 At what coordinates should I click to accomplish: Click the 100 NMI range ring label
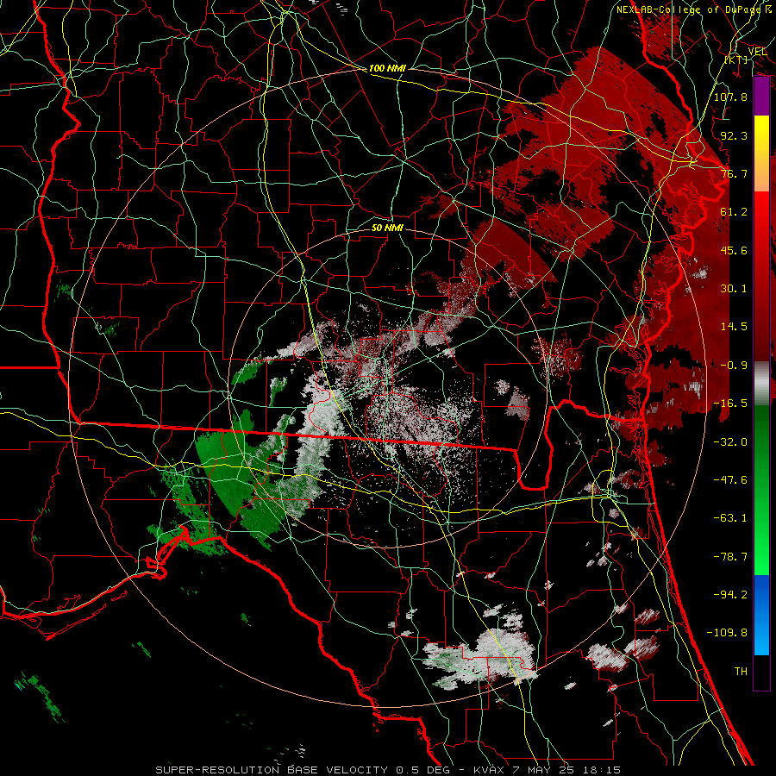(x=387, y=68)
